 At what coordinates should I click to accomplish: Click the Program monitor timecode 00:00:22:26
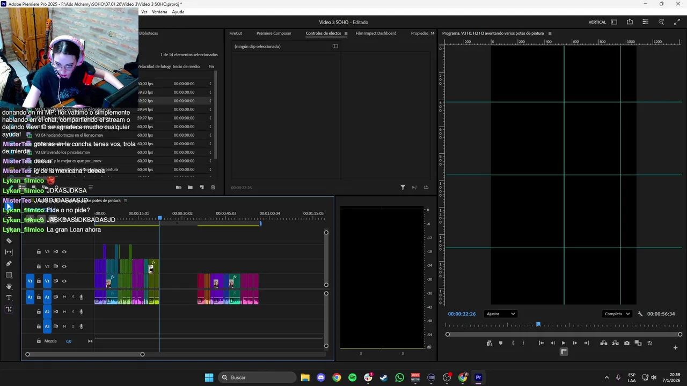(462, 314)
